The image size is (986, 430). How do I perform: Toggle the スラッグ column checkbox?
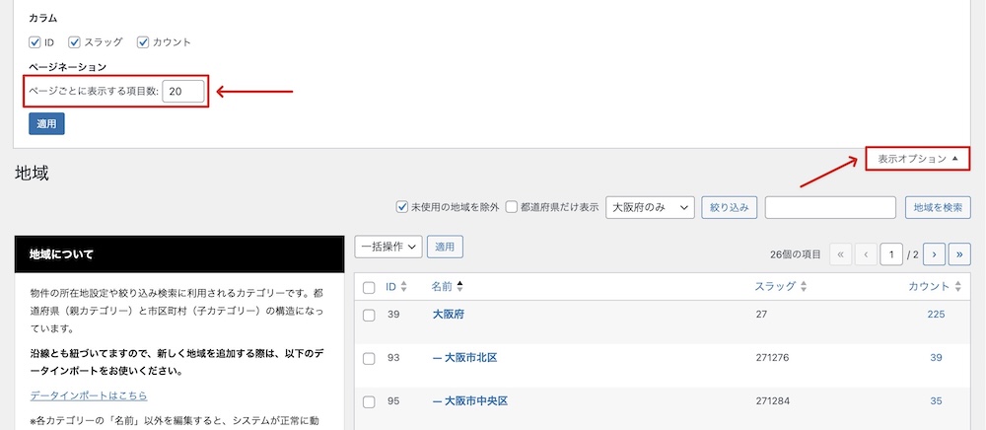point(75,42)
